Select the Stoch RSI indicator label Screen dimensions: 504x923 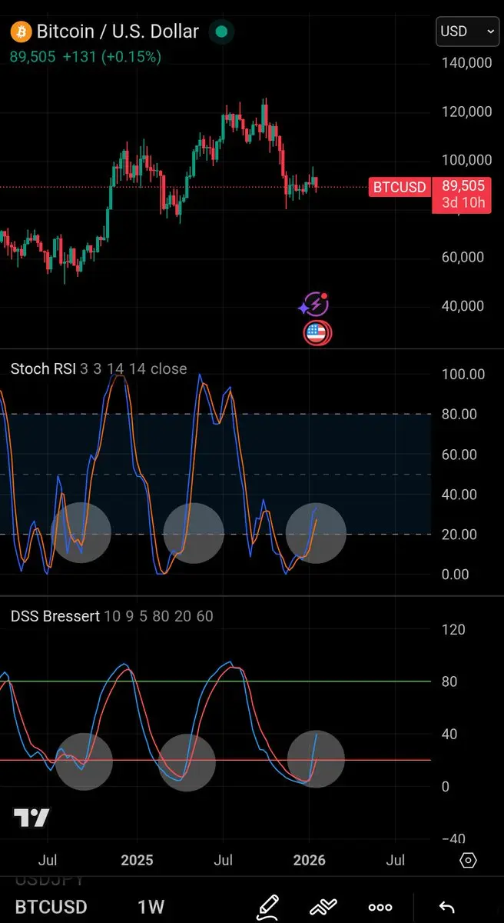click(43, 369)
